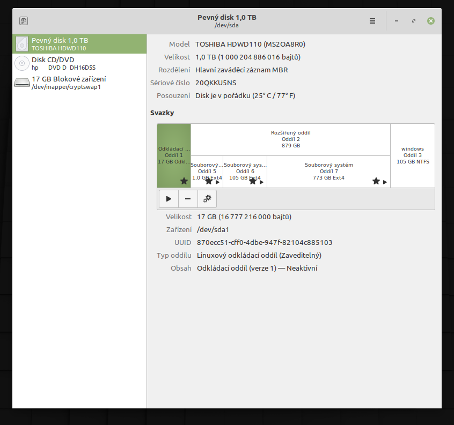Click the block device icon for cryptswap1
Viewport: 454px width, 425px height.
[22, 83]
